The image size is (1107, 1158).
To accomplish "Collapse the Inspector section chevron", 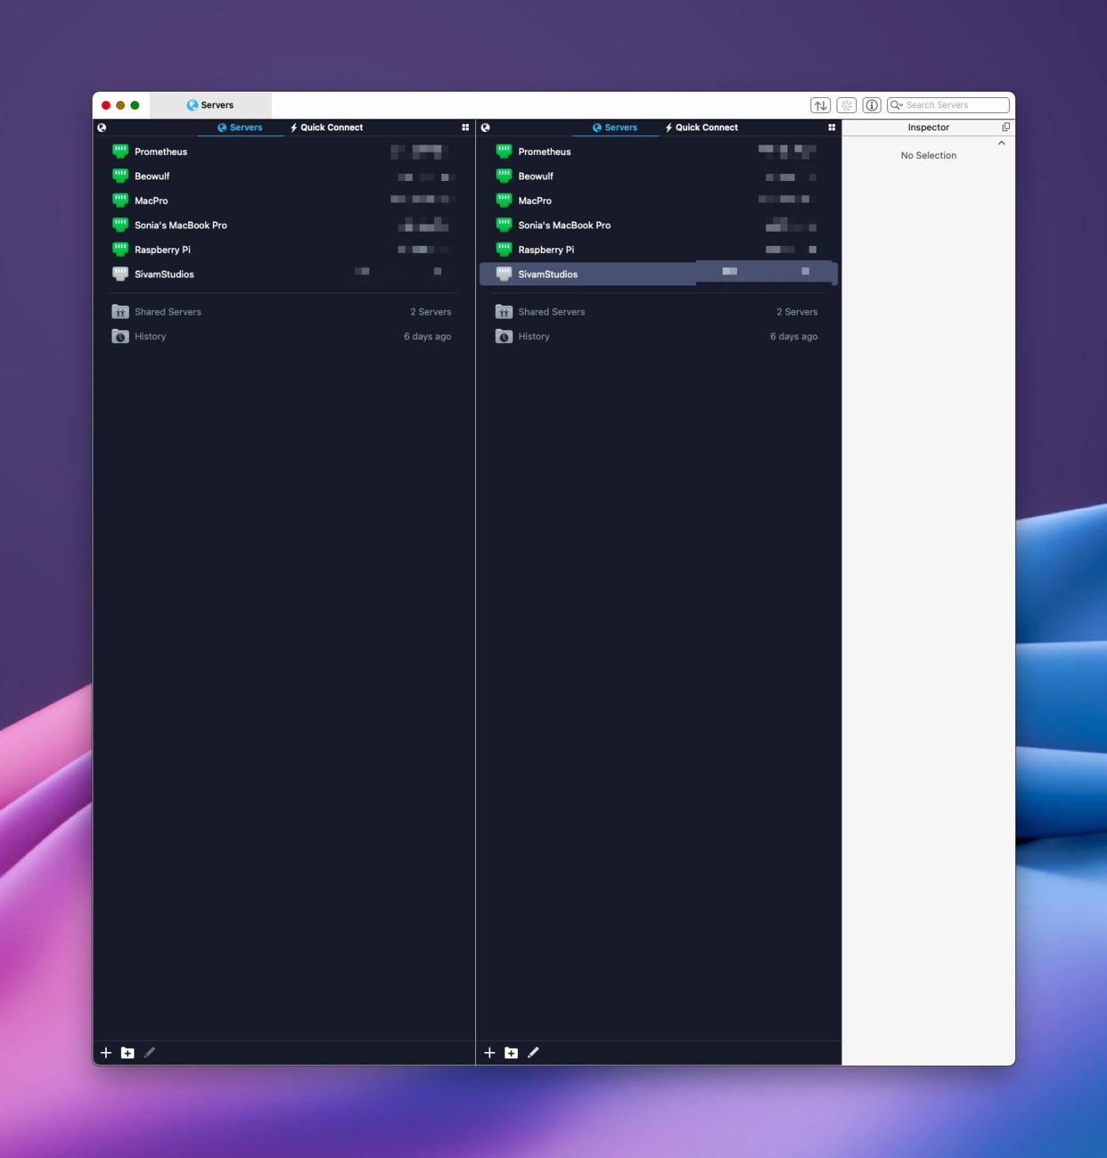I will pyautogui.click(x=1001, y=143).
